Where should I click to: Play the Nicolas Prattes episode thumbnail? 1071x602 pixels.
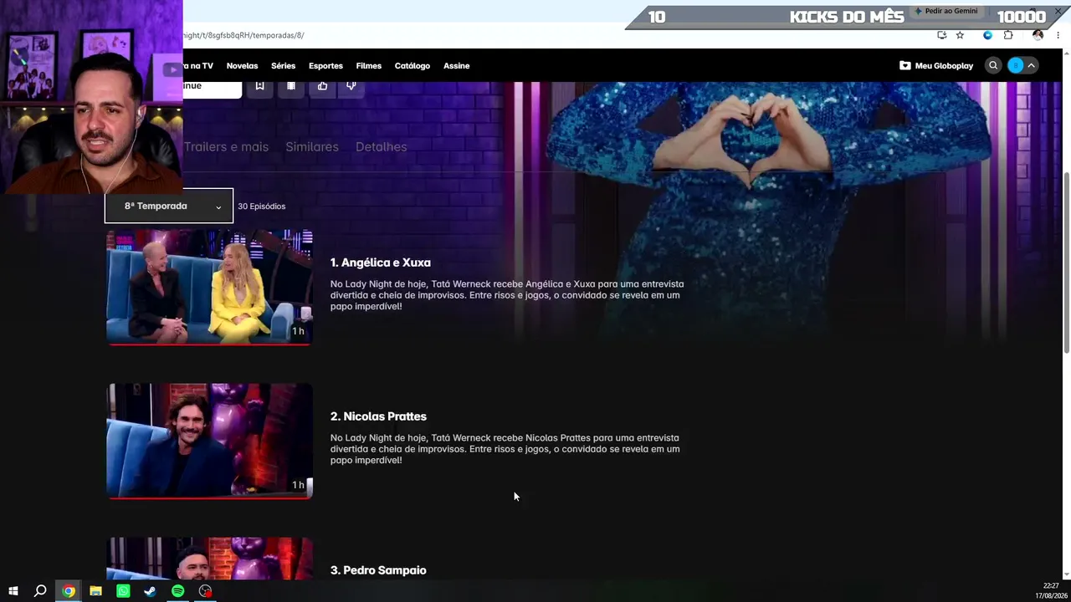[209, 441]
